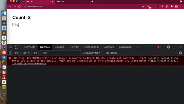Reload the localhost page

(20, 7)
